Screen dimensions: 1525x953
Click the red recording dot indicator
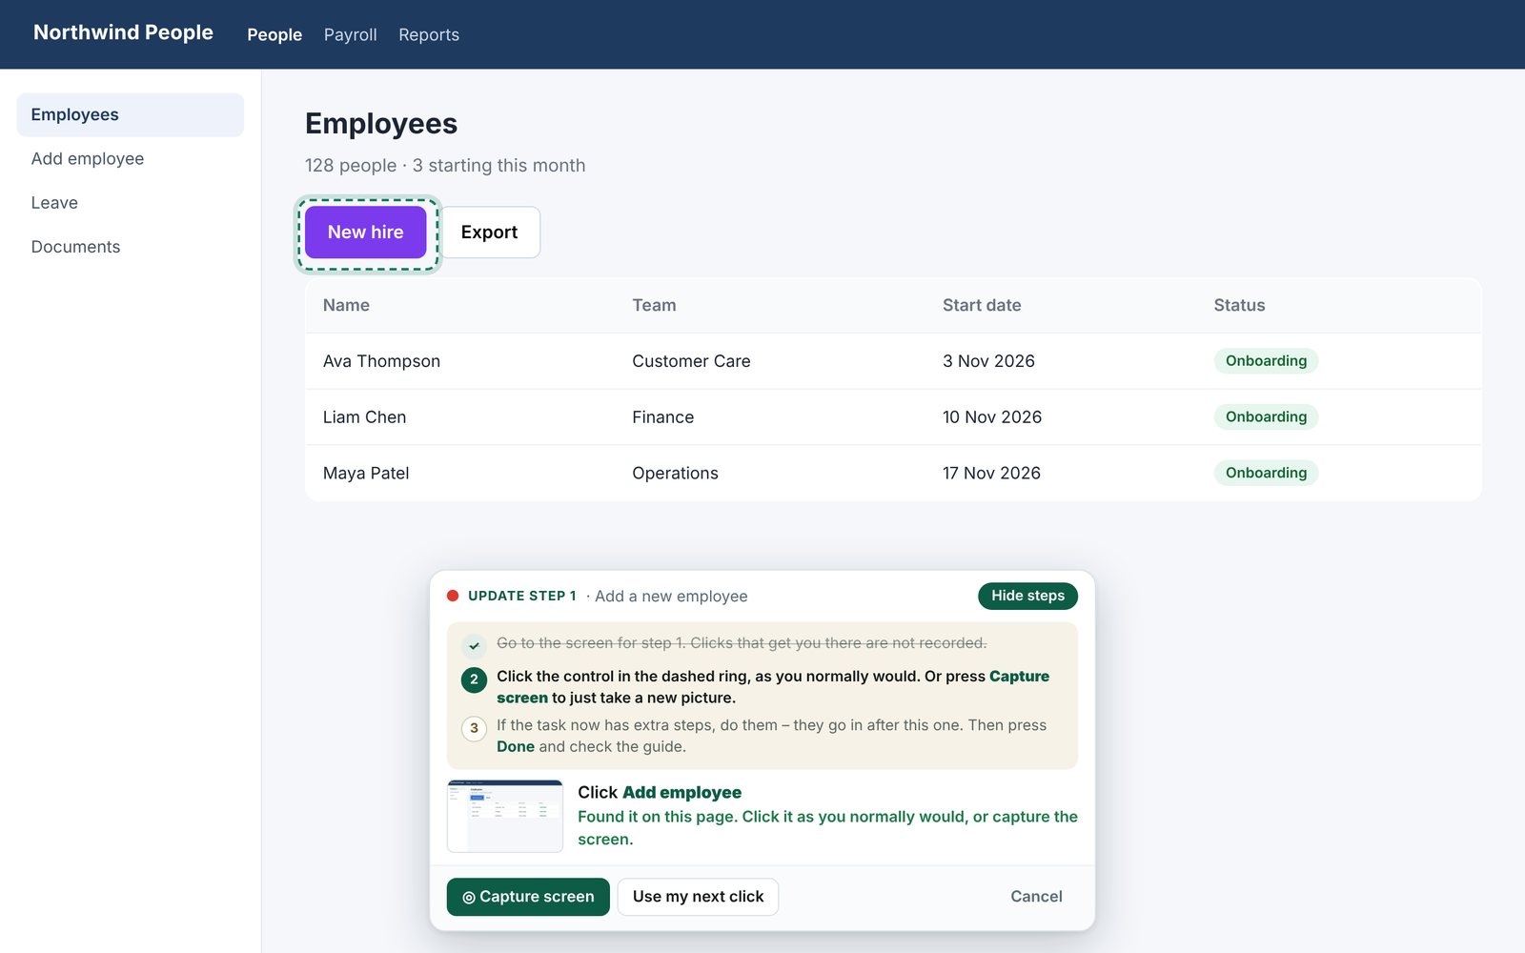[x=453, y=596]
